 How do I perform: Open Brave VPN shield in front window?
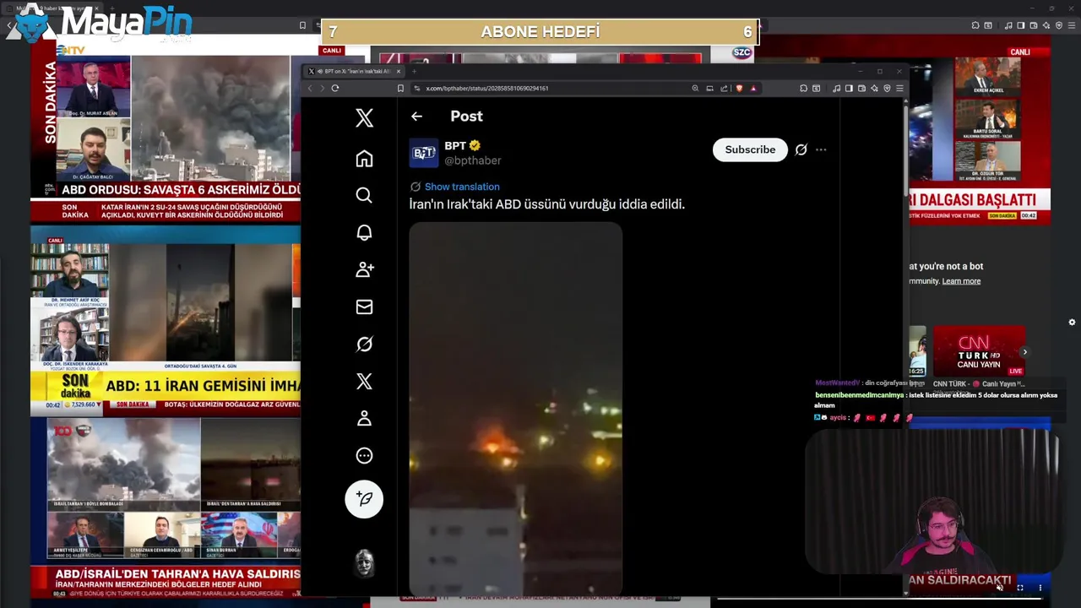pyautogui.click(x=887, y=88)
